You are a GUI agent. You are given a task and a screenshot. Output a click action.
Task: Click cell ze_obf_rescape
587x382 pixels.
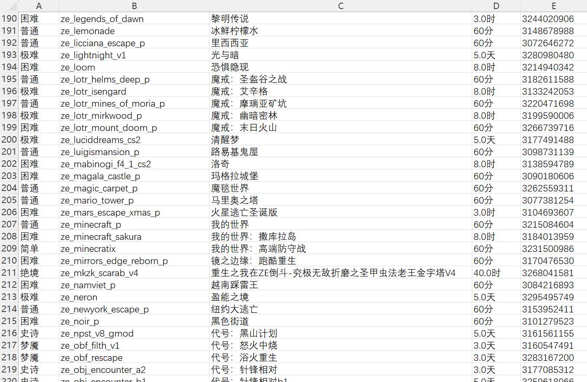(134, 358)
